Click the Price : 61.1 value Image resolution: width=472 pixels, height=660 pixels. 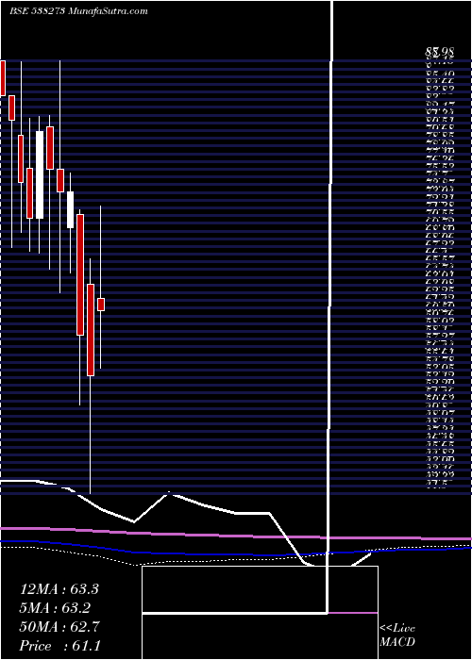[59, 646]
